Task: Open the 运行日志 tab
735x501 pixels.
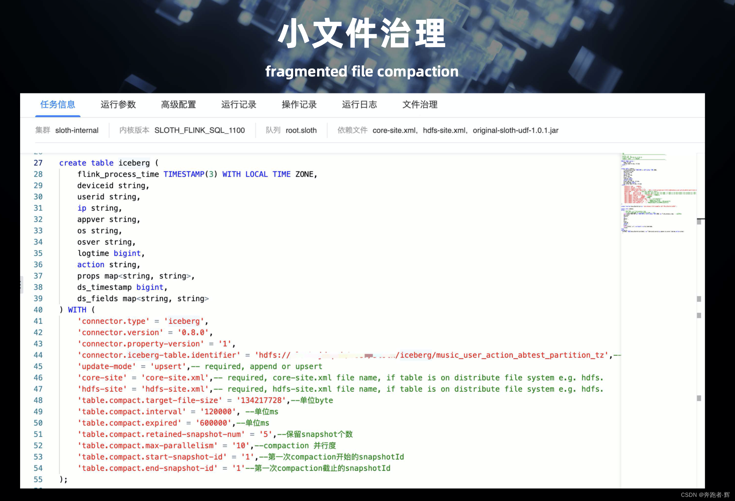Action: point(359,105)
